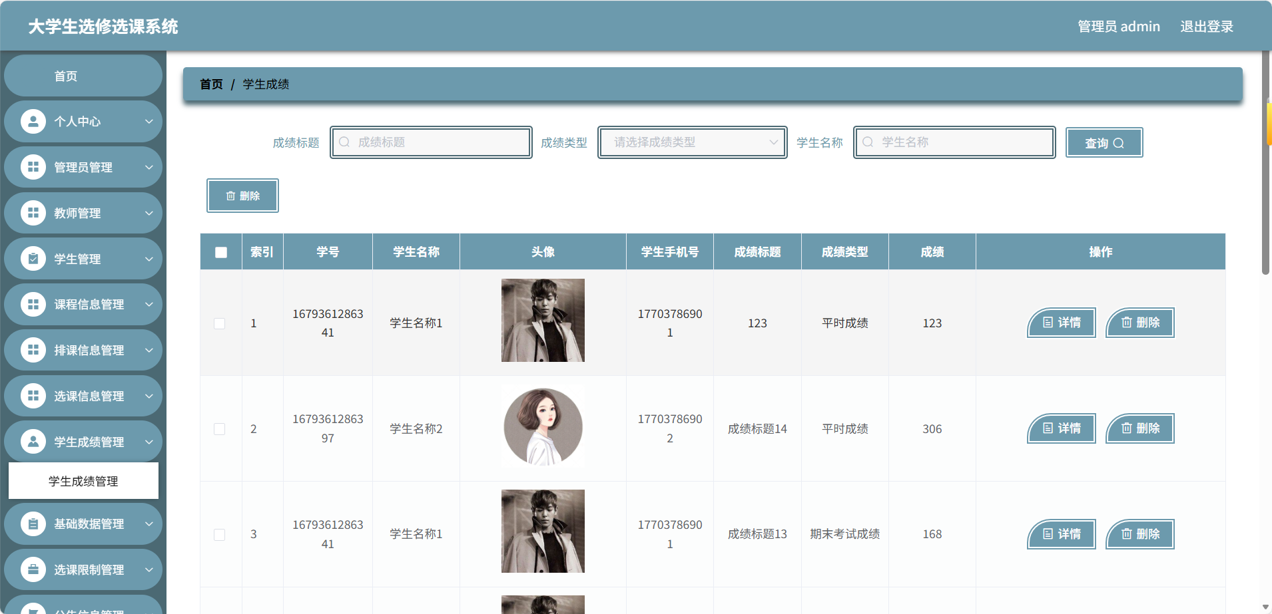Click 管理员 admin in header
Screen dimensions: 1272x614
[x=1119, y=27]
